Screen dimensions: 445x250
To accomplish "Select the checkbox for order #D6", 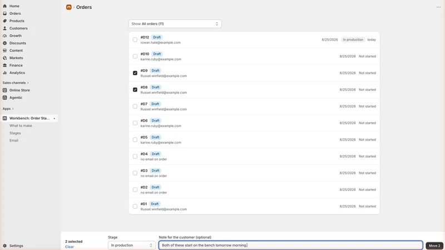I will click(x=135, y=123).
